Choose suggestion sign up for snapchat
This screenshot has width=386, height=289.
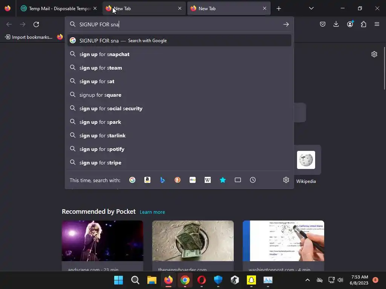[179, 54]
